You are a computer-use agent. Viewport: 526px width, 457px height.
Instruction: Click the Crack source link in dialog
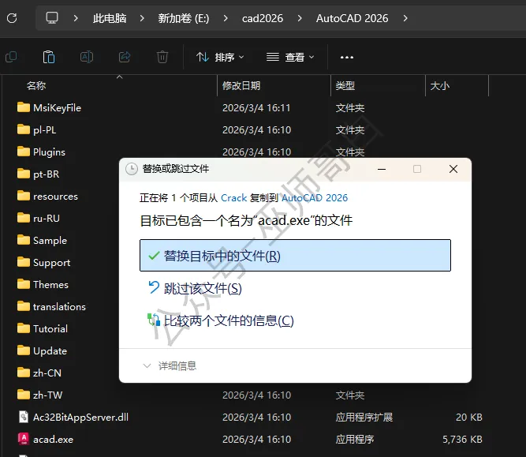tap(233, 198)
